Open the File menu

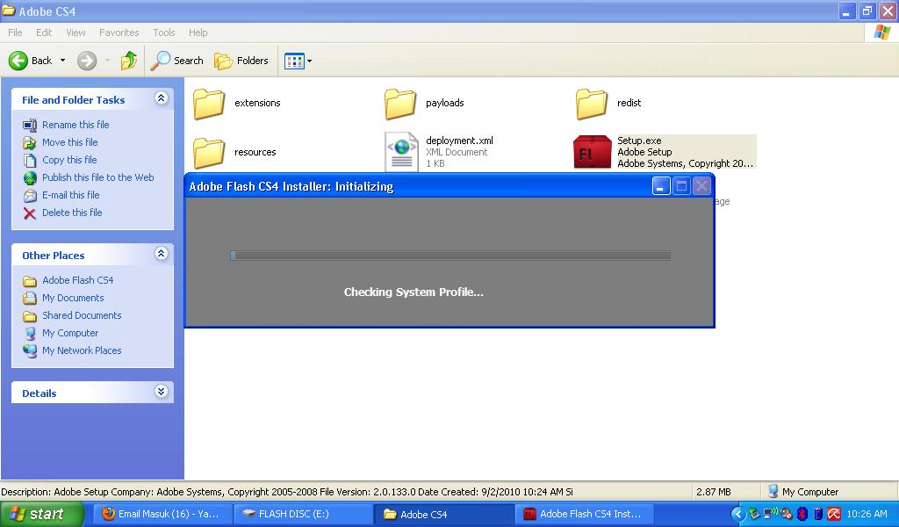point(16,32)
